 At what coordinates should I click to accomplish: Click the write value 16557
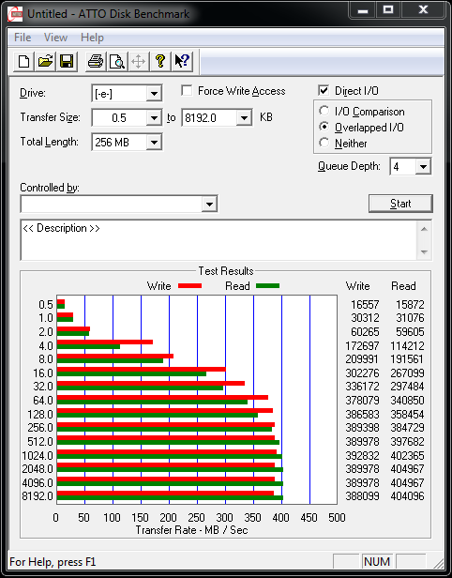click(x=365, y=304)
